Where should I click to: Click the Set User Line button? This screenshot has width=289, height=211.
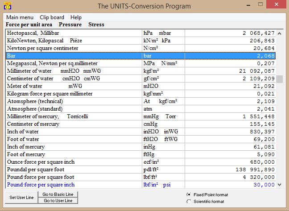[21, 197]
